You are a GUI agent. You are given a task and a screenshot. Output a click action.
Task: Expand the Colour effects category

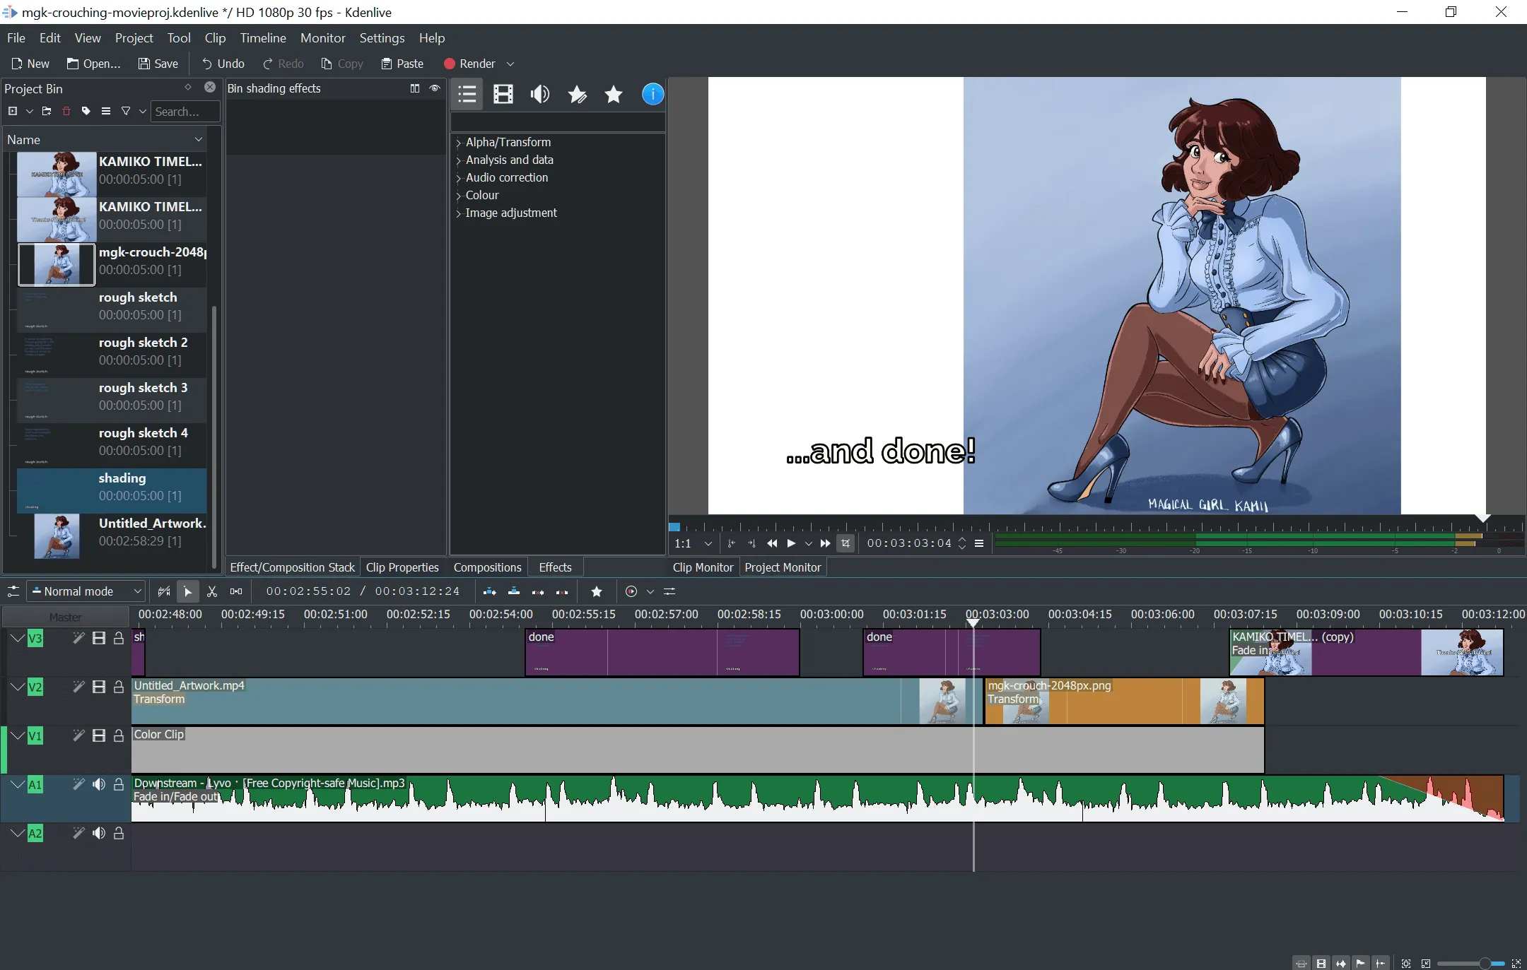[459, 196]
